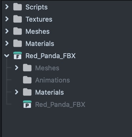The image size is (132, 137).
Task: Click the Animations folder icon
Action: tap(27, 80)
